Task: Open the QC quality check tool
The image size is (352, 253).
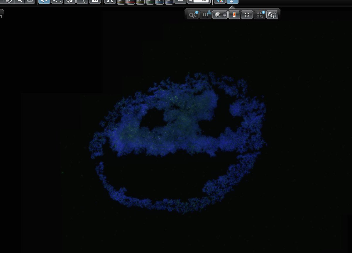Action: click(x=193, y=14)
